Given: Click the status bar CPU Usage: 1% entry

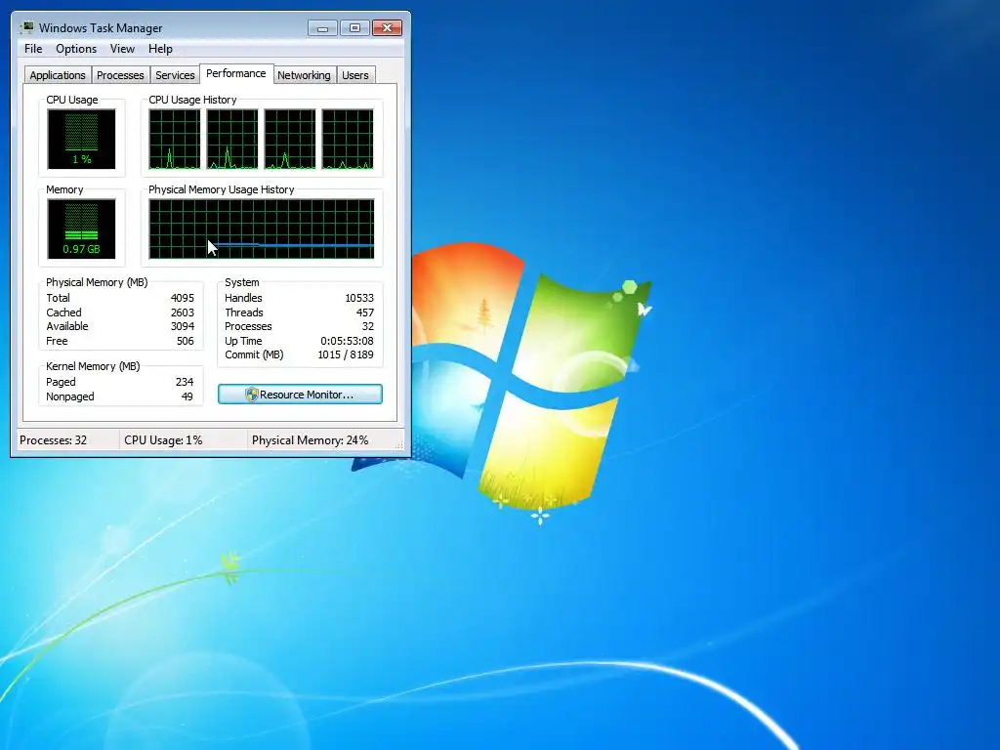Looking at the screenshot, I should coord(163,440).
